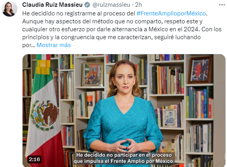Click the truncated 'por…' text before Mostrar más
227x167 pixels.
coord(29,45)
